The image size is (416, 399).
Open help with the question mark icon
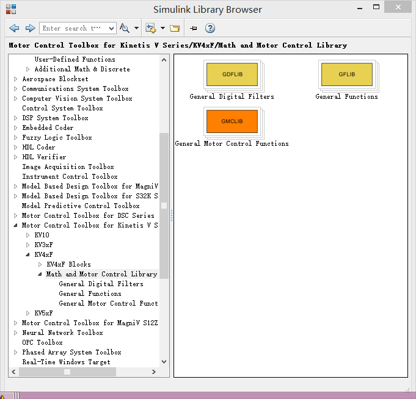210,28
